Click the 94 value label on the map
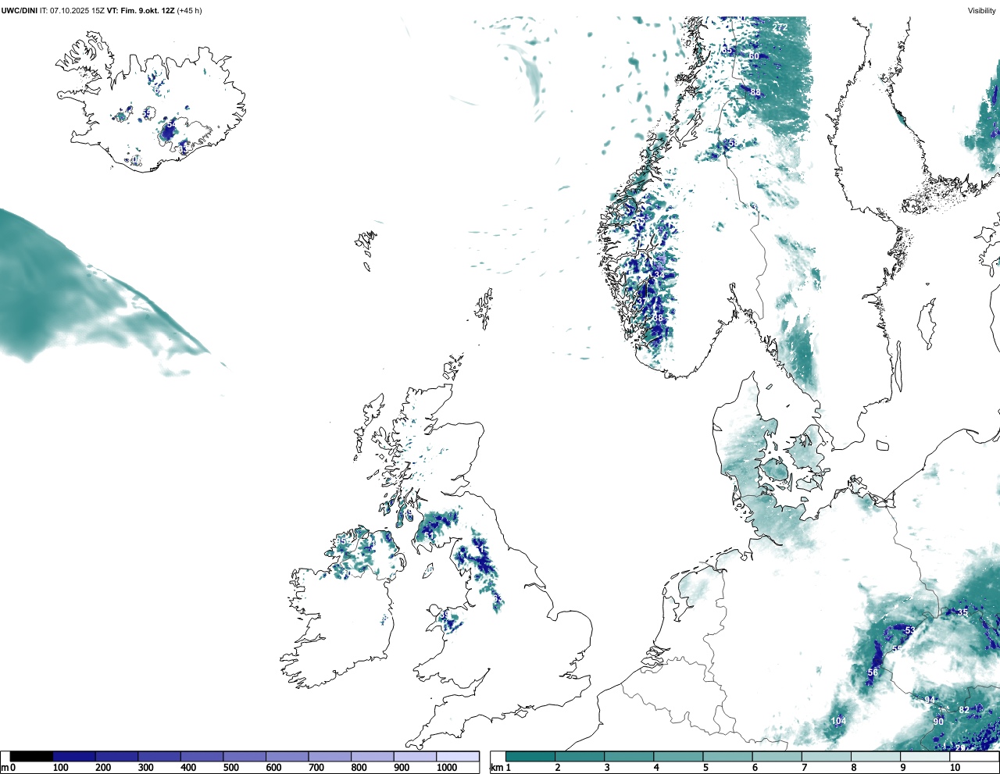1000x774 pixels. 930,700
